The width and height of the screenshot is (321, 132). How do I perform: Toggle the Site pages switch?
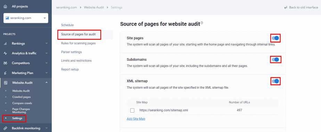pyautogui.click(x=275, y=38)
